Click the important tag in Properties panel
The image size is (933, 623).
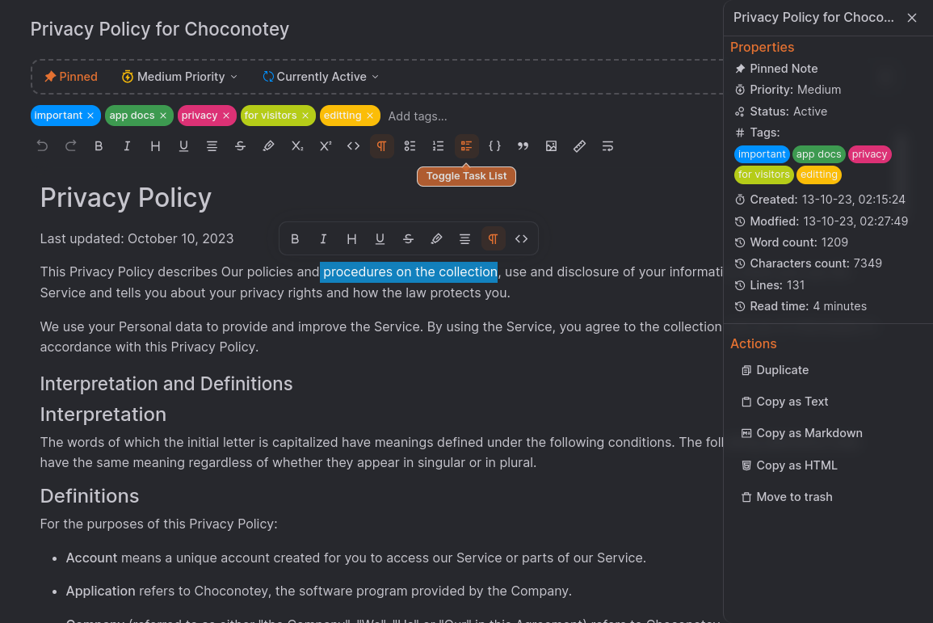pyautogui.click(x=762, y=154)
